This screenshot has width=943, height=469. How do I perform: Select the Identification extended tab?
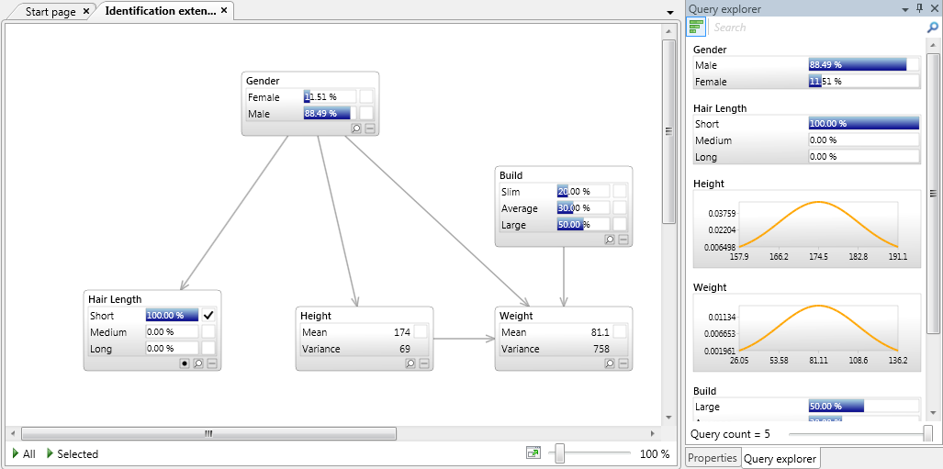point(160,11)
